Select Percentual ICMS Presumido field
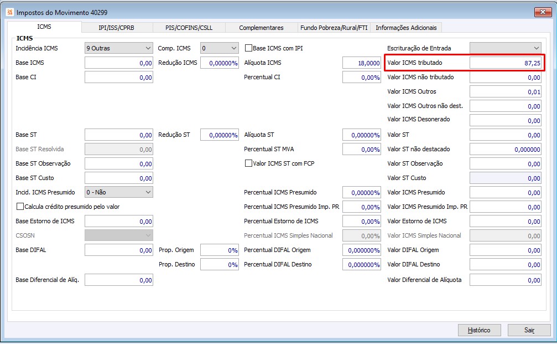 [362, 192]
